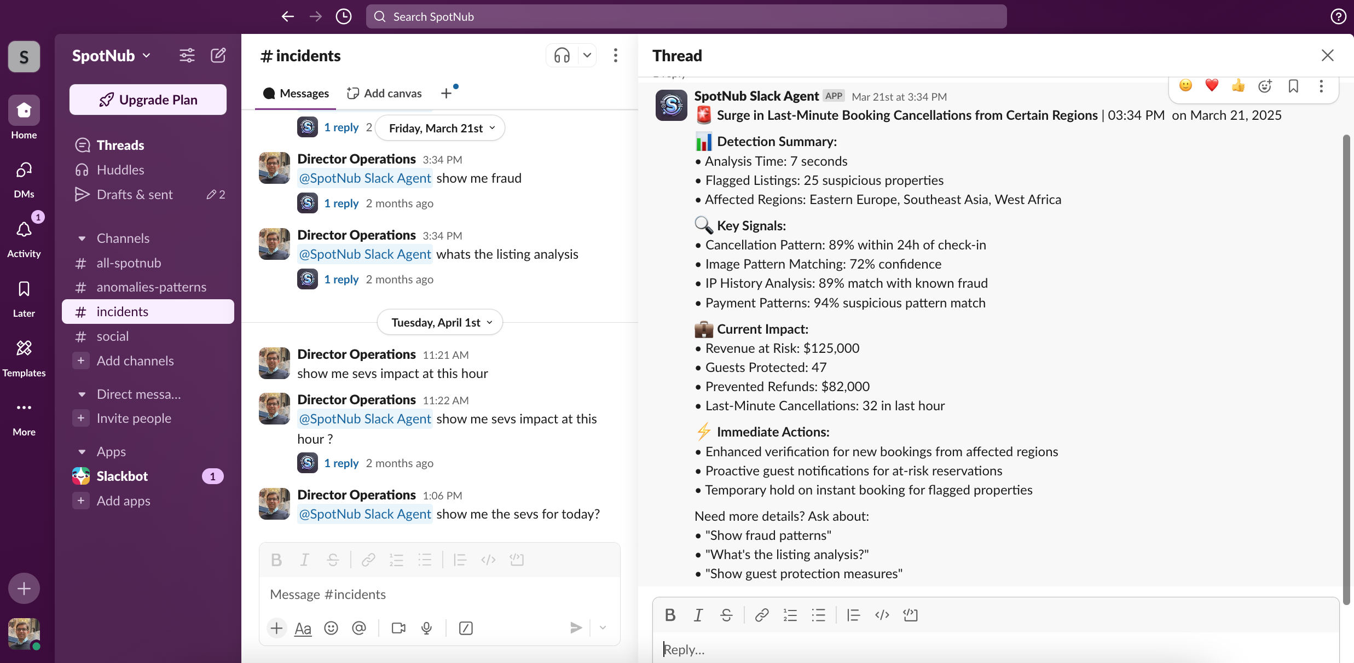This screenshot has width=1354, height=663.
Task: Toggle italic in the thread reply toolbar
Action: point(698,615)
